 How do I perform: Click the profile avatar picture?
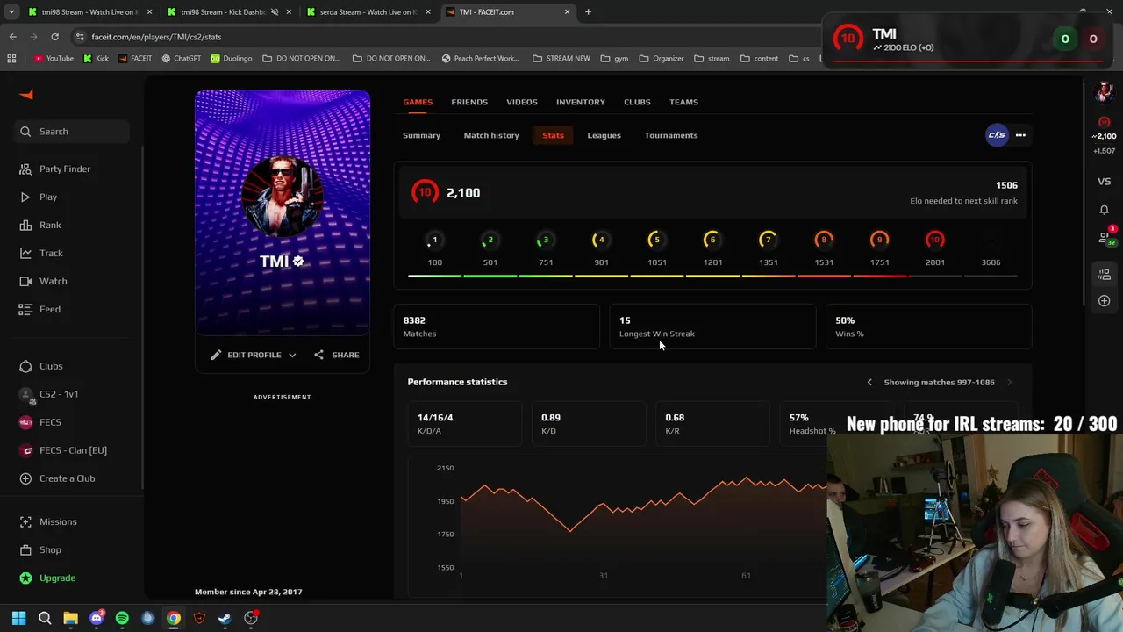pos(283,197)
